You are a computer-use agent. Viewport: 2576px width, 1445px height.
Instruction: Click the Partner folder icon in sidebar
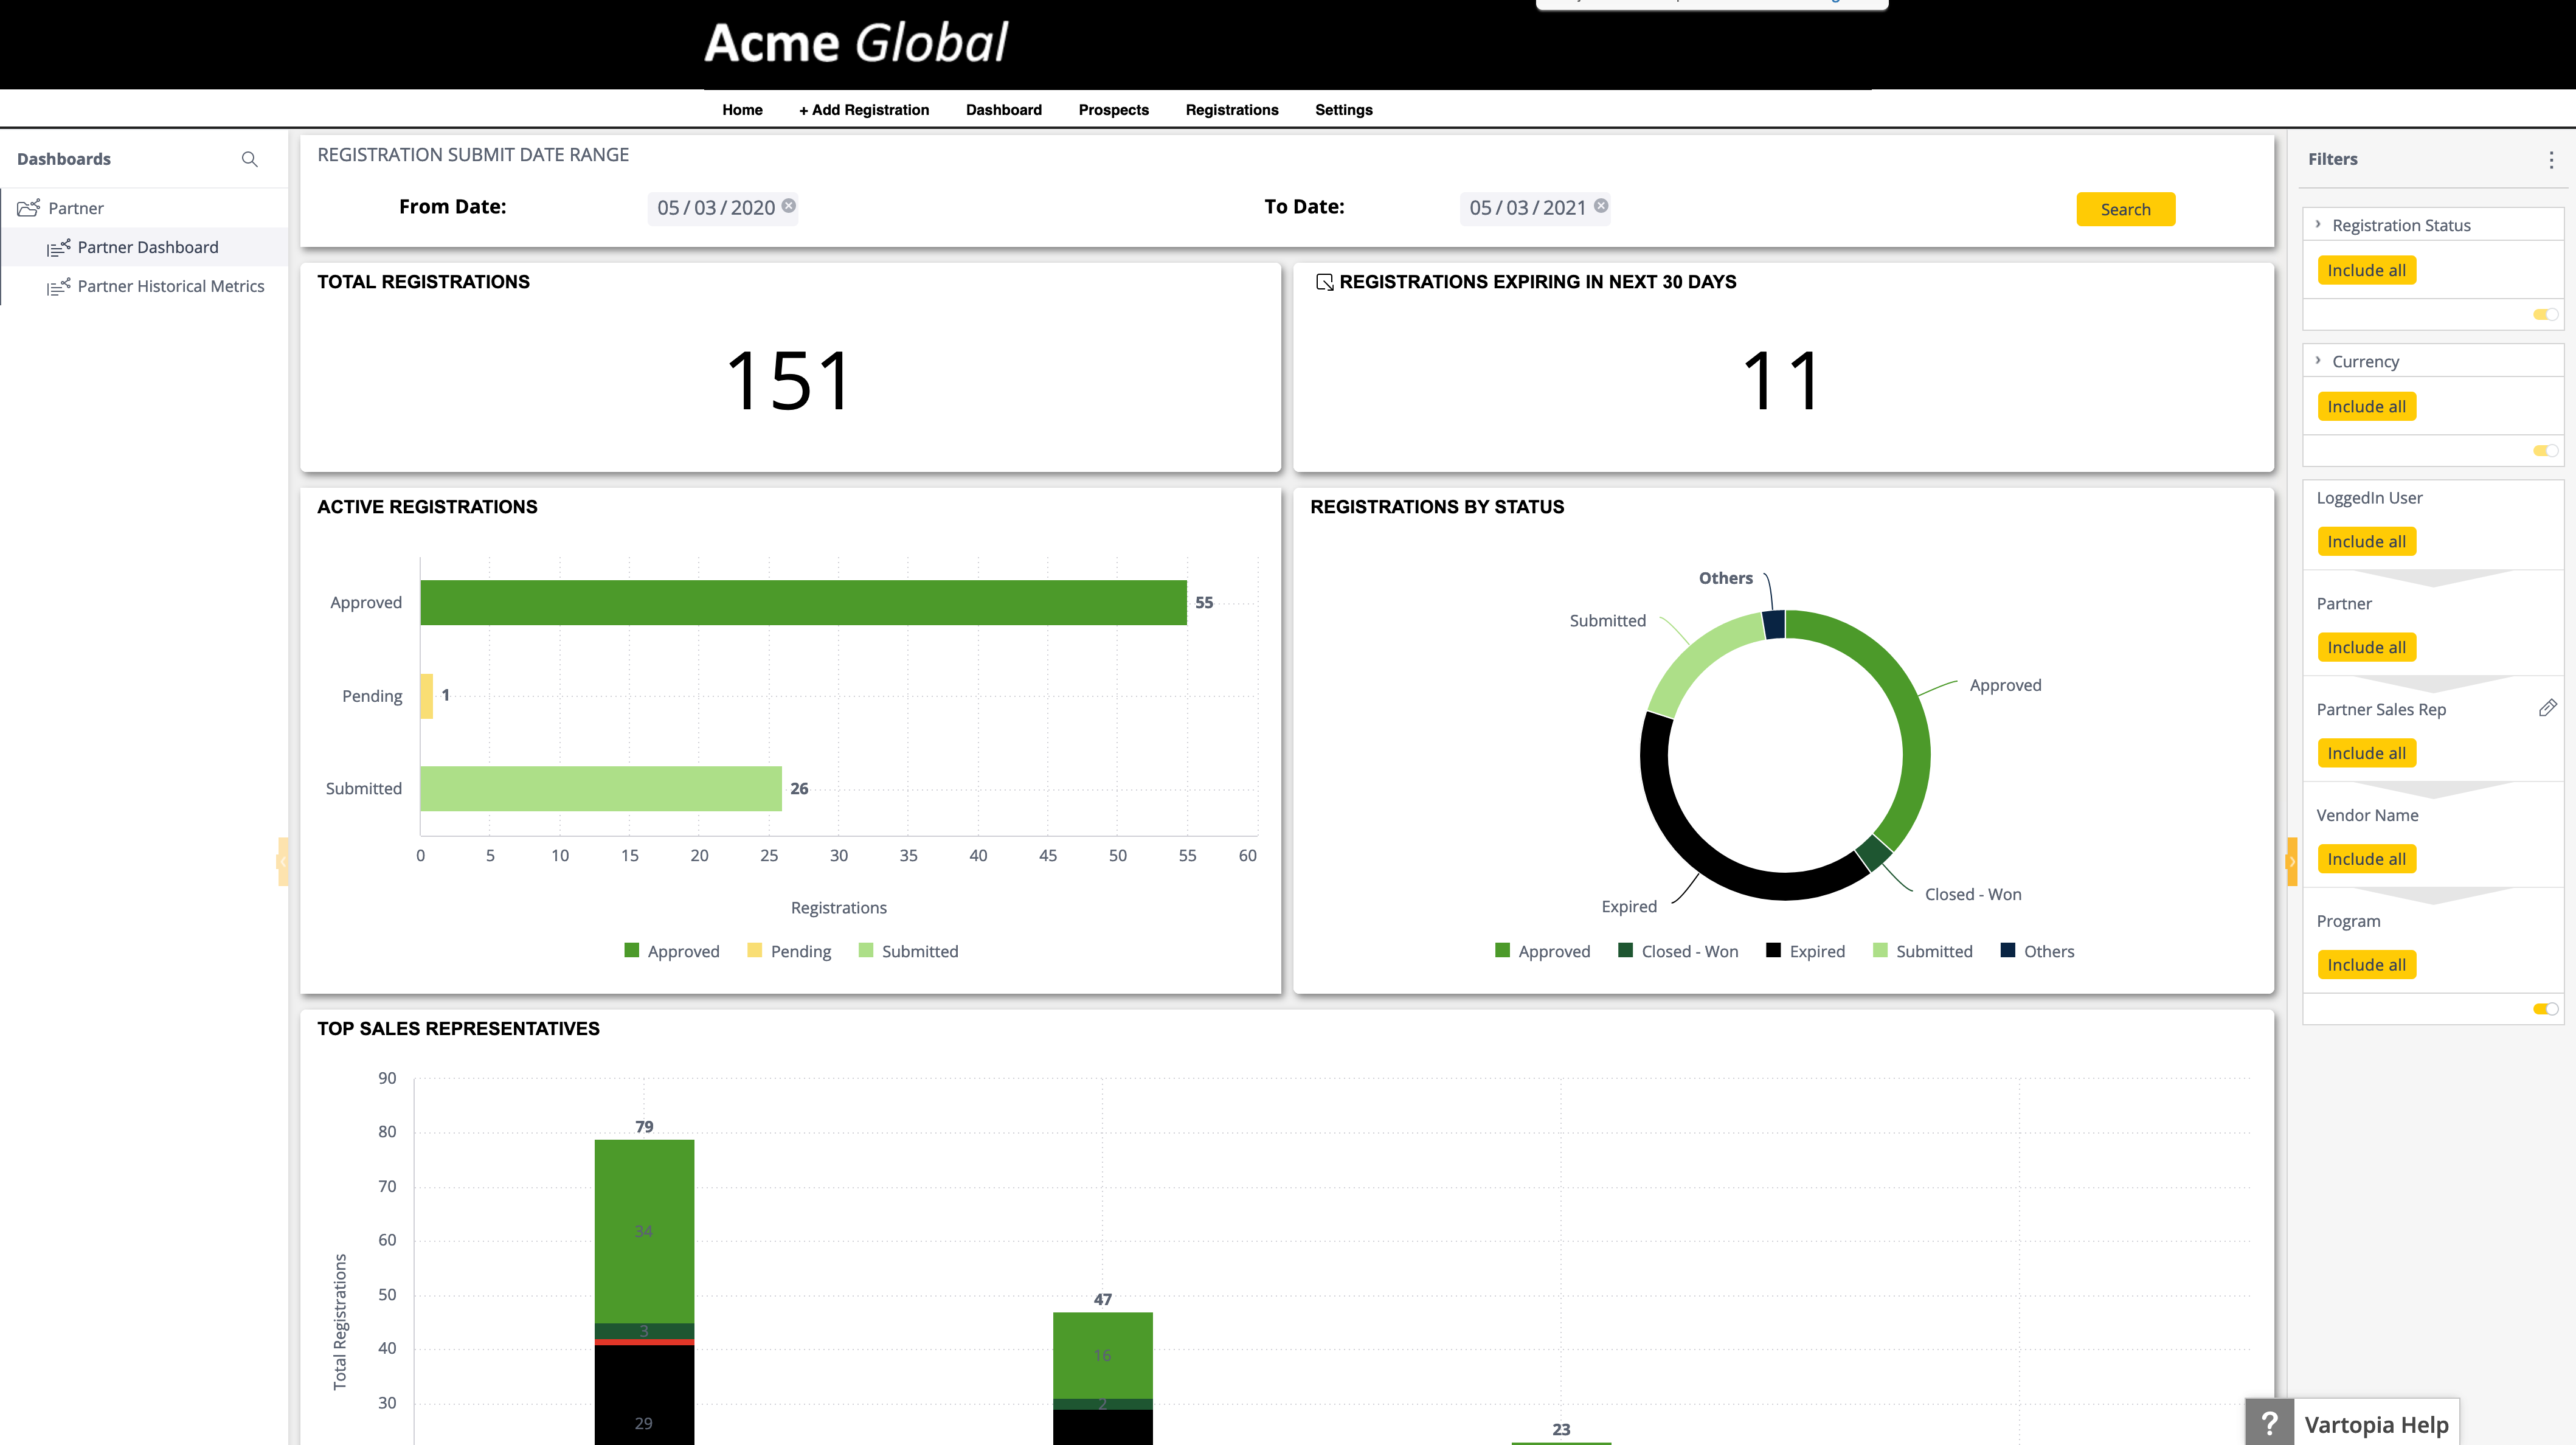click(29, 208)
